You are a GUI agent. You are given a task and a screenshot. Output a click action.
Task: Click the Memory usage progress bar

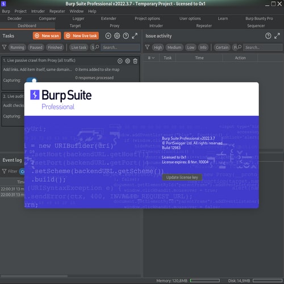pos(205,281)
